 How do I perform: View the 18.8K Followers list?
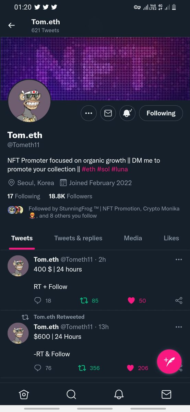click(x=70, y=196)
